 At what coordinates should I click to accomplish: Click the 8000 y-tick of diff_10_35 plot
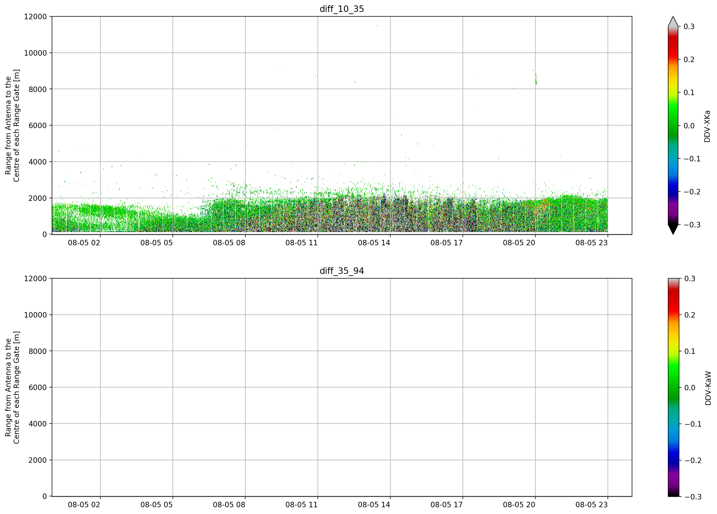(38, 89)
